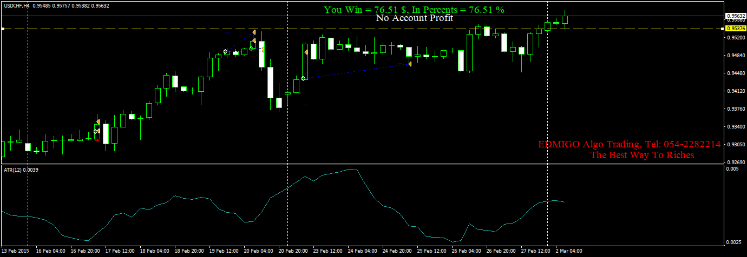747x257 pixels.
Task: Click the yellow 0.95376 price level tag
Action: coord(735,29)
